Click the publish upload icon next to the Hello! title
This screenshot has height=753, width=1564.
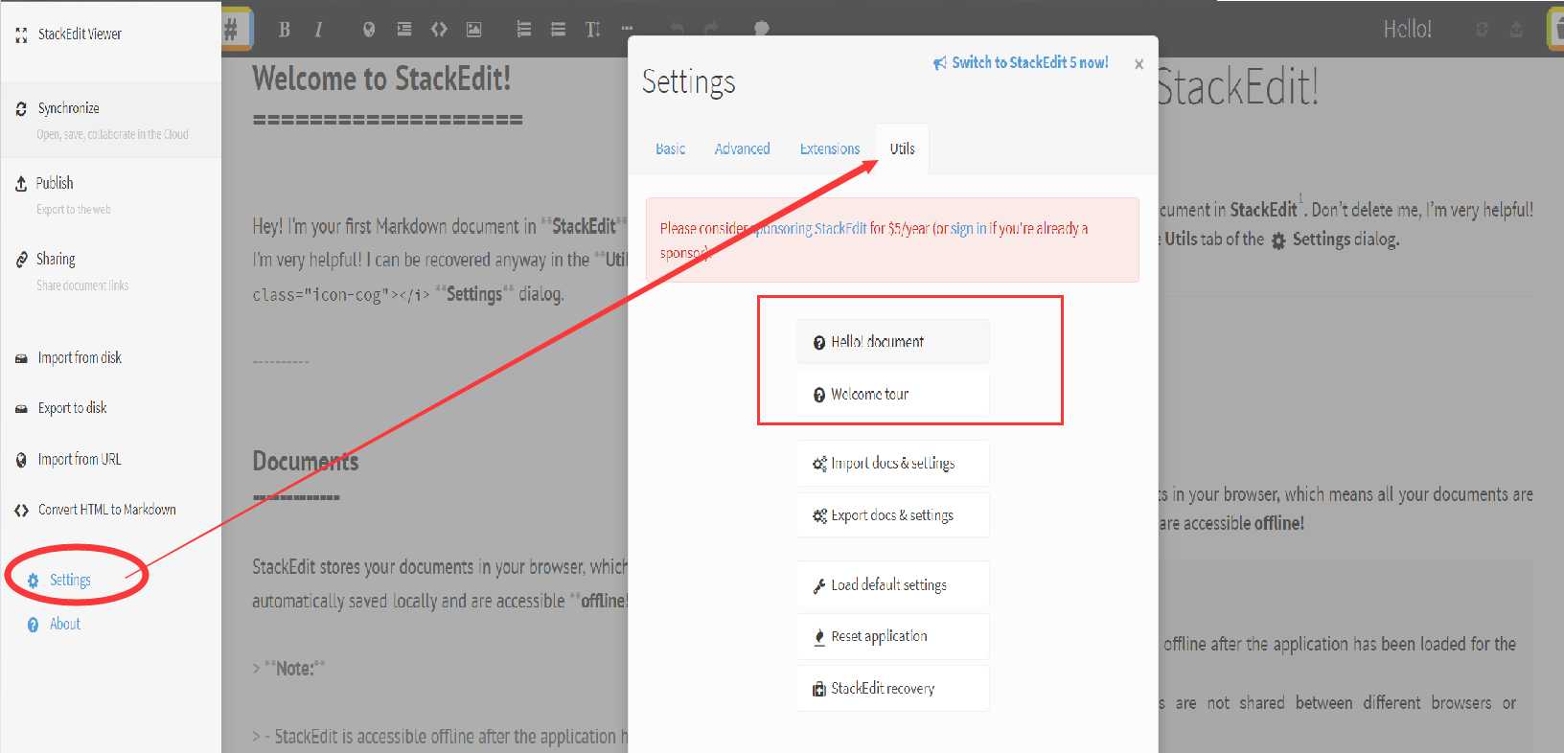(x=1516, y=30)
